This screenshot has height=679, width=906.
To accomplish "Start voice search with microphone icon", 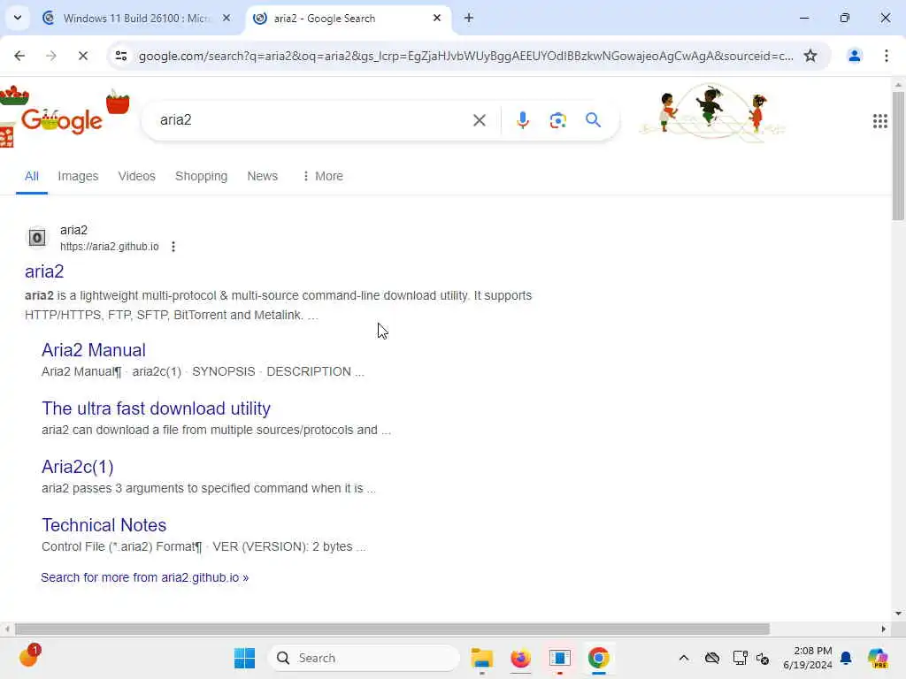I will (522, 120).
